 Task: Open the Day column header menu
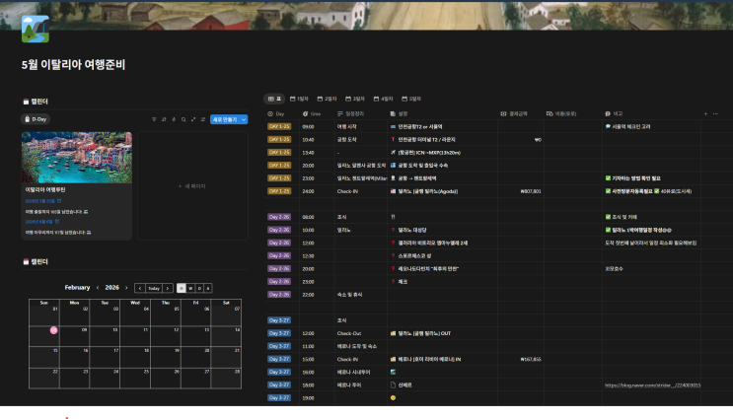[276, 114]
